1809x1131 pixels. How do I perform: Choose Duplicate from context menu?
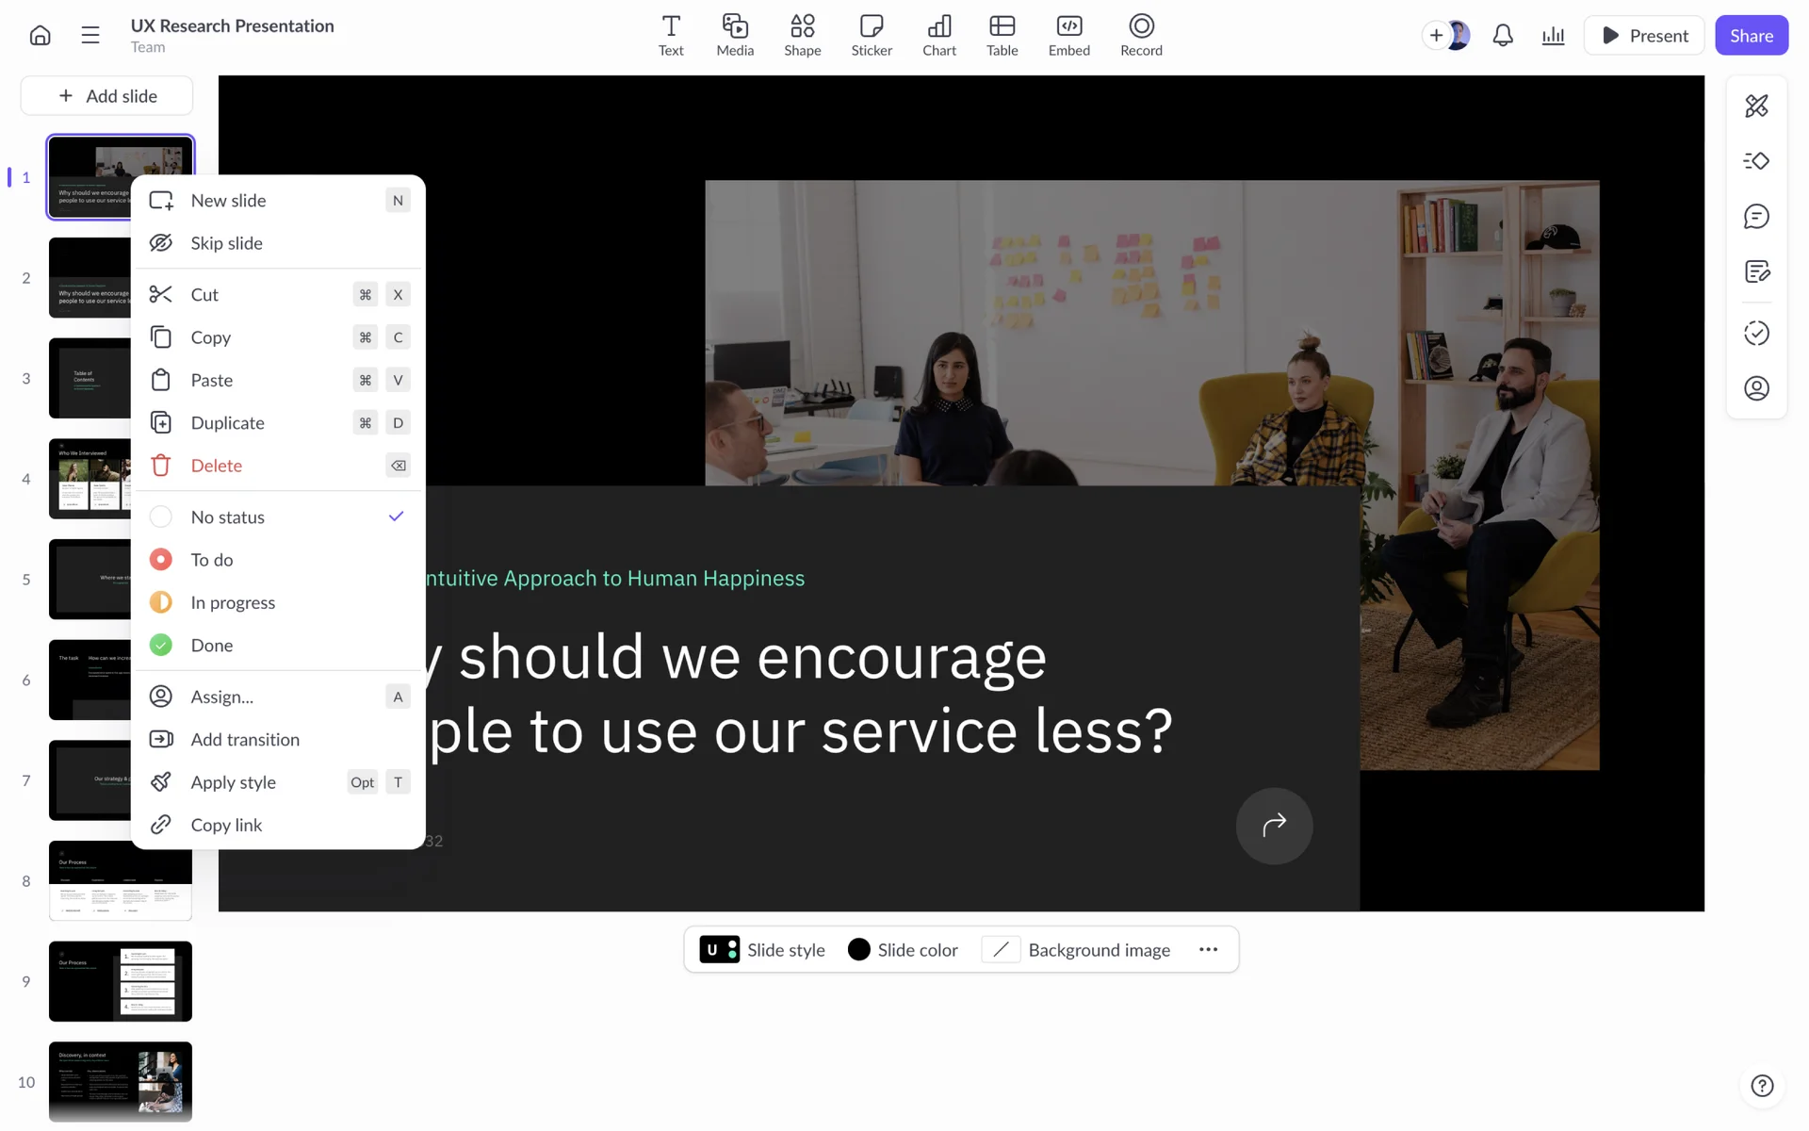pos(227,423)
